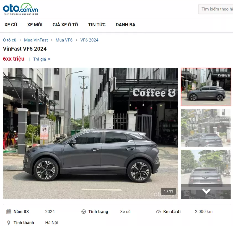Expand thumbnails with the down arrow
Image resolution: width=233 pixels, height=226 pixels.
click(x=206, y=191)
